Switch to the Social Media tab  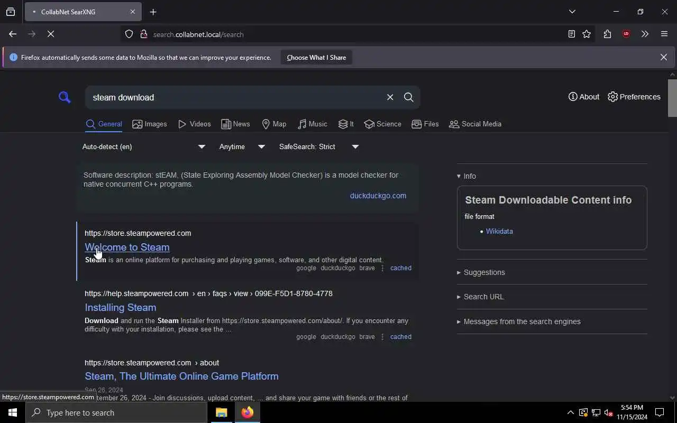pyautogui.click(x=475, y=124)
